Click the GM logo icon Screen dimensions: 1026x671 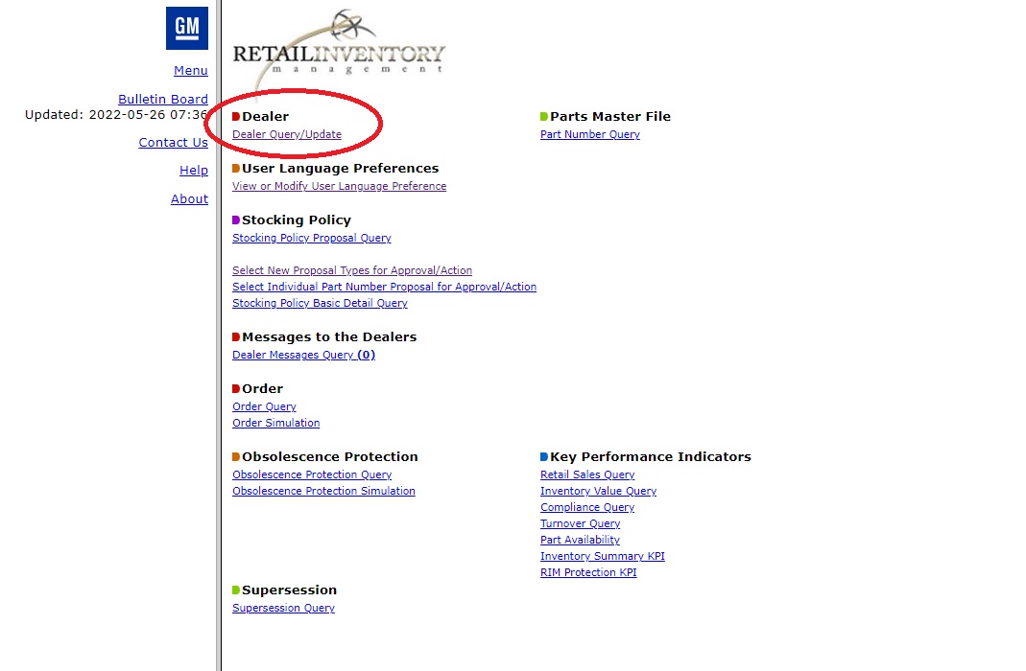click(187, 28)
